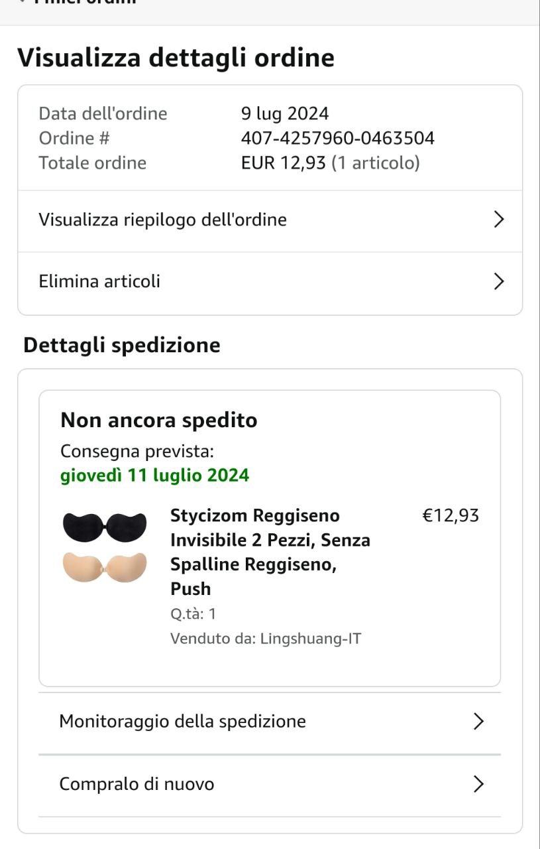Tap the seller name Lingshuang-IT
This screenshot has height=849, width=540.
(x=311, y=639)
